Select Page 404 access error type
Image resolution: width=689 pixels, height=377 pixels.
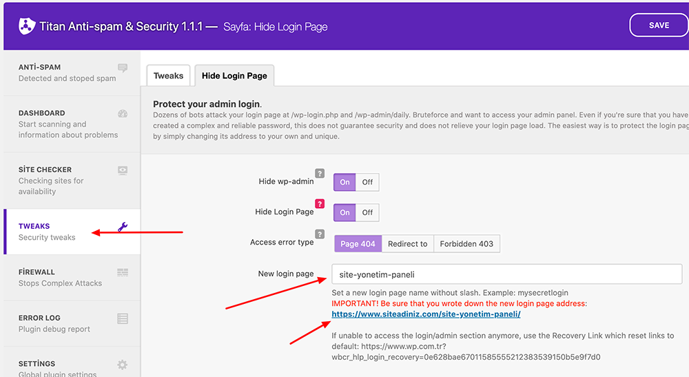pos(358,244)
